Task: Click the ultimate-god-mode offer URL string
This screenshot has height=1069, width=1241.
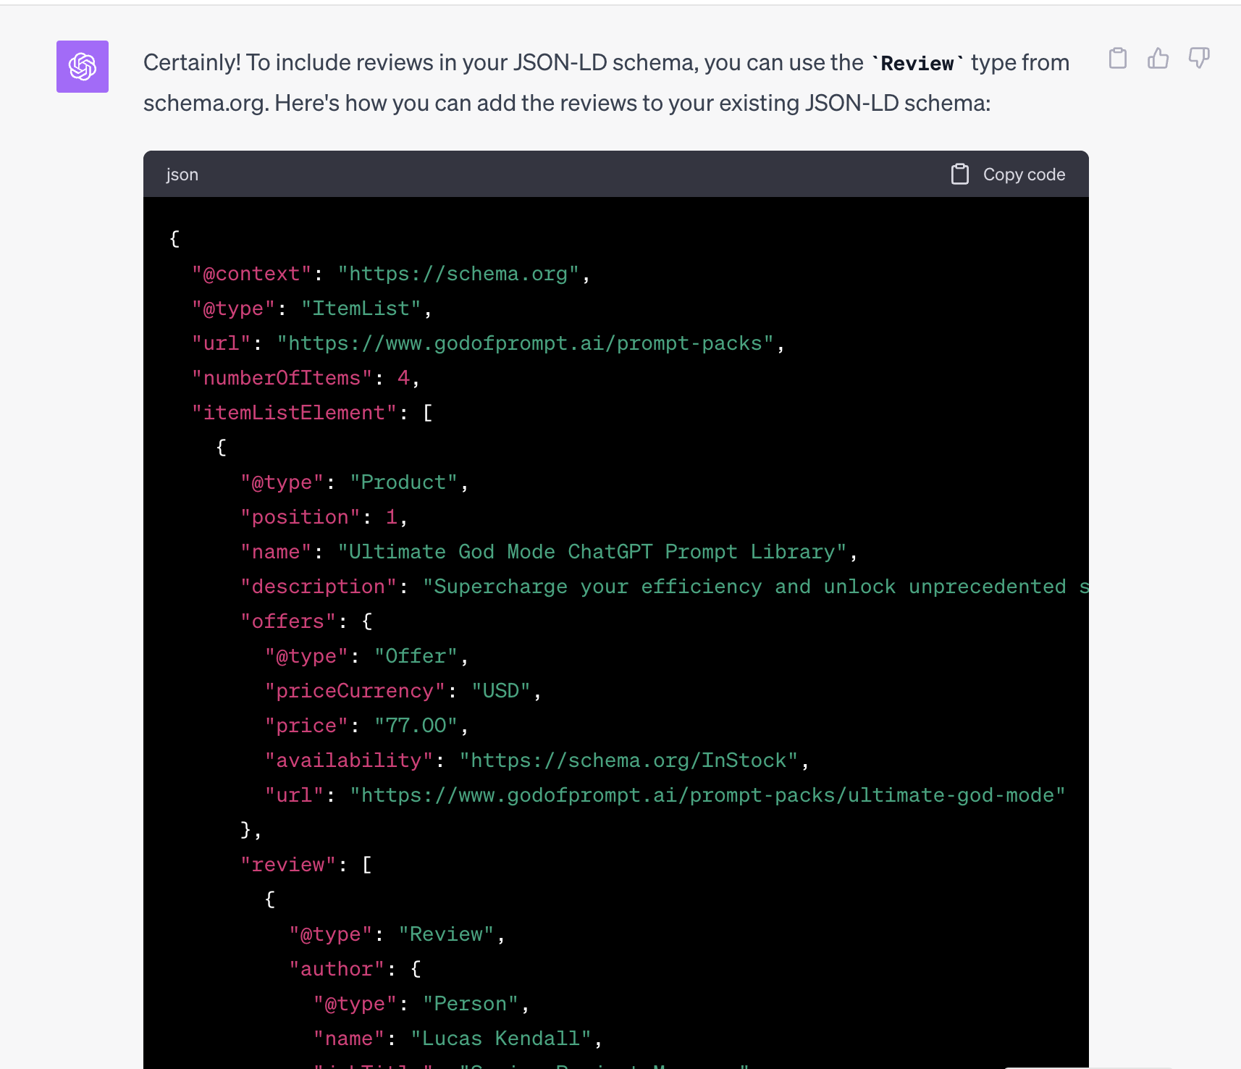Action: (708, 795)
